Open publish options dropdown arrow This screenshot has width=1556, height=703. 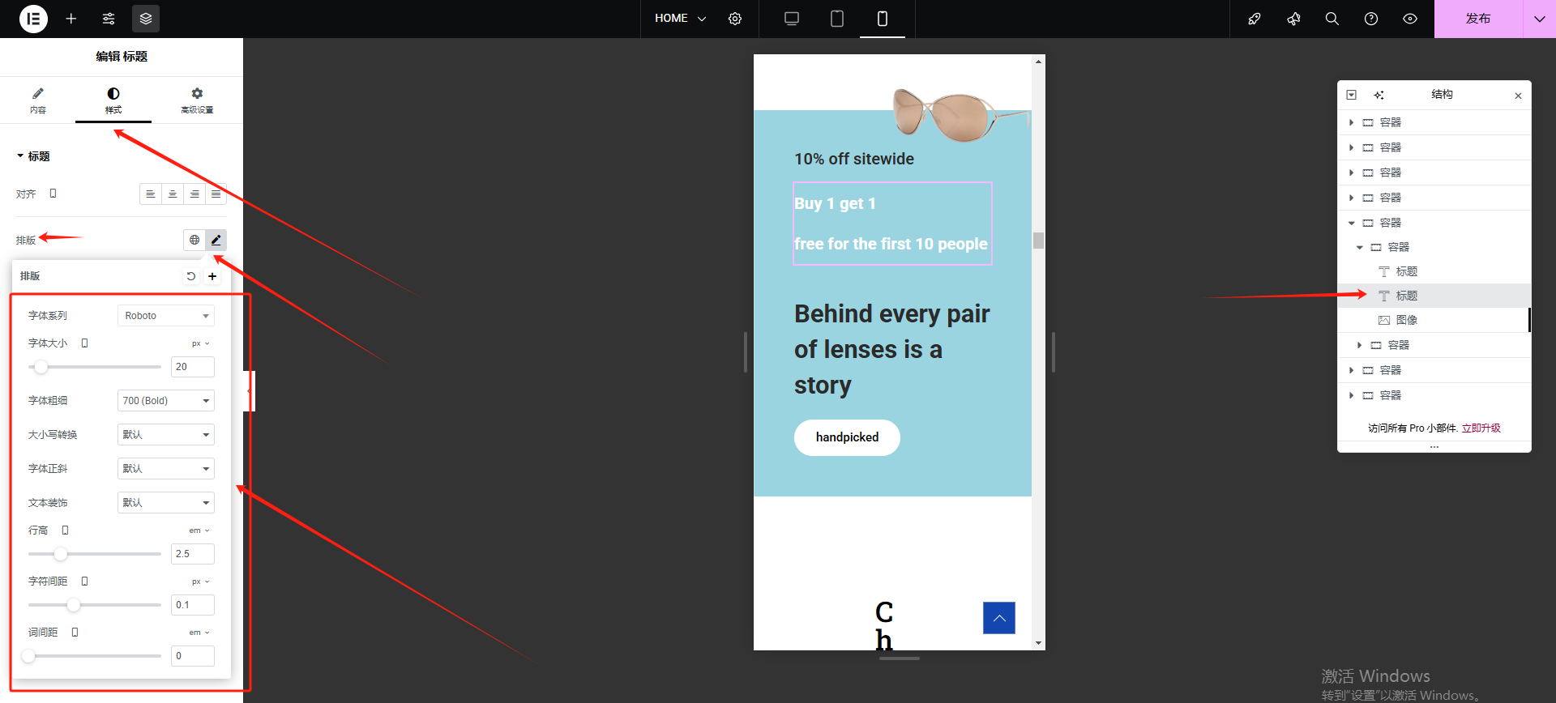point(1539,19)
